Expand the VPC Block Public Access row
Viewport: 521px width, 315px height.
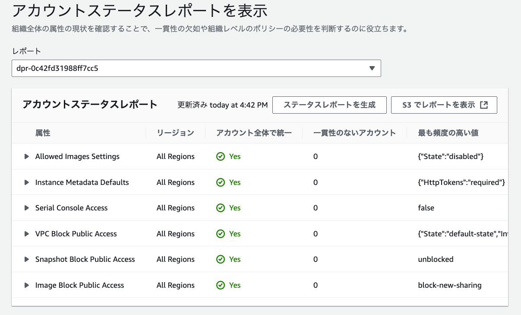coord(27,234)
